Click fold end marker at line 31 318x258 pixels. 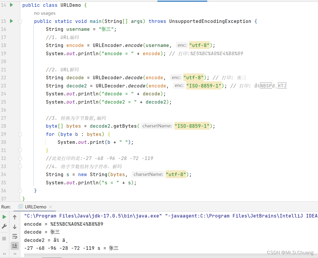(20, 150)
